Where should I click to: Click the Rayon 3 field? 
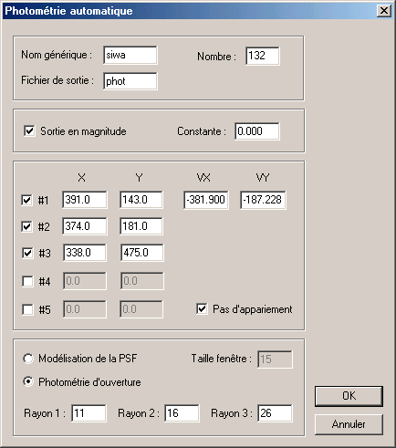click(275, 413)
